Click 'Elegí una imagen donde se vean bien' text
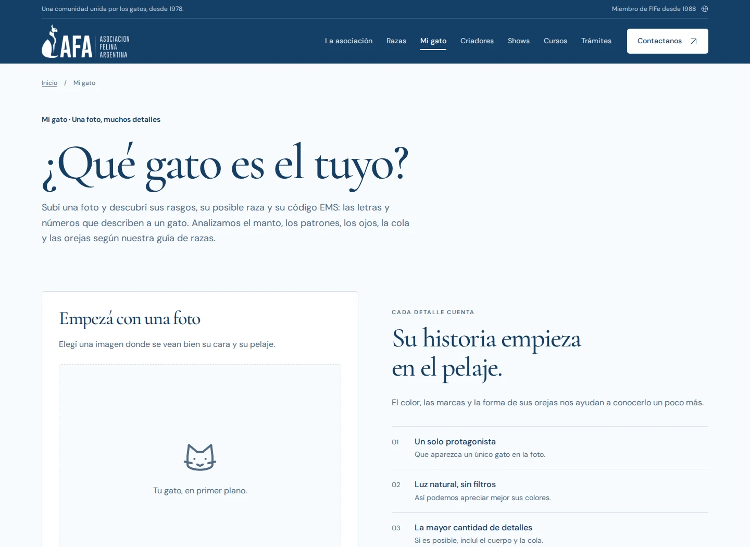This screenshot has width=750, height=547. (x=167, y=344)
